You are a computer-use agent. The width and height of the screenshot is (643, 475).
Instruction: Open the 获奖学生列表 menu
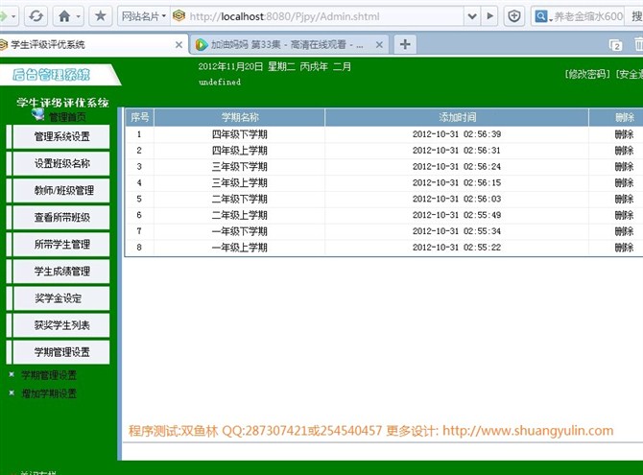[61, 325]
